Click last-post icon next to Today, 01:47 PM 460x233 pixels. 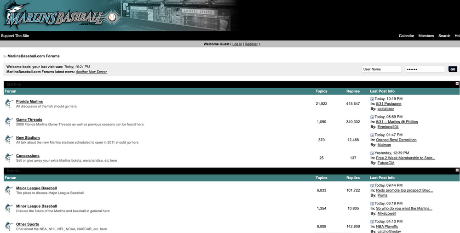pos(372,135)
